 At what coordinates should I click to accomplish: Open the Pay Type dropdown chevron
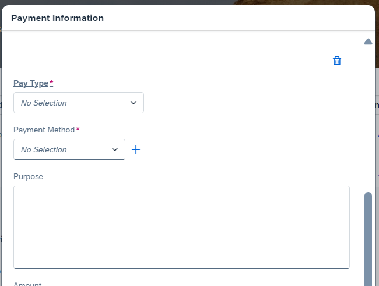tap(134, 103)
